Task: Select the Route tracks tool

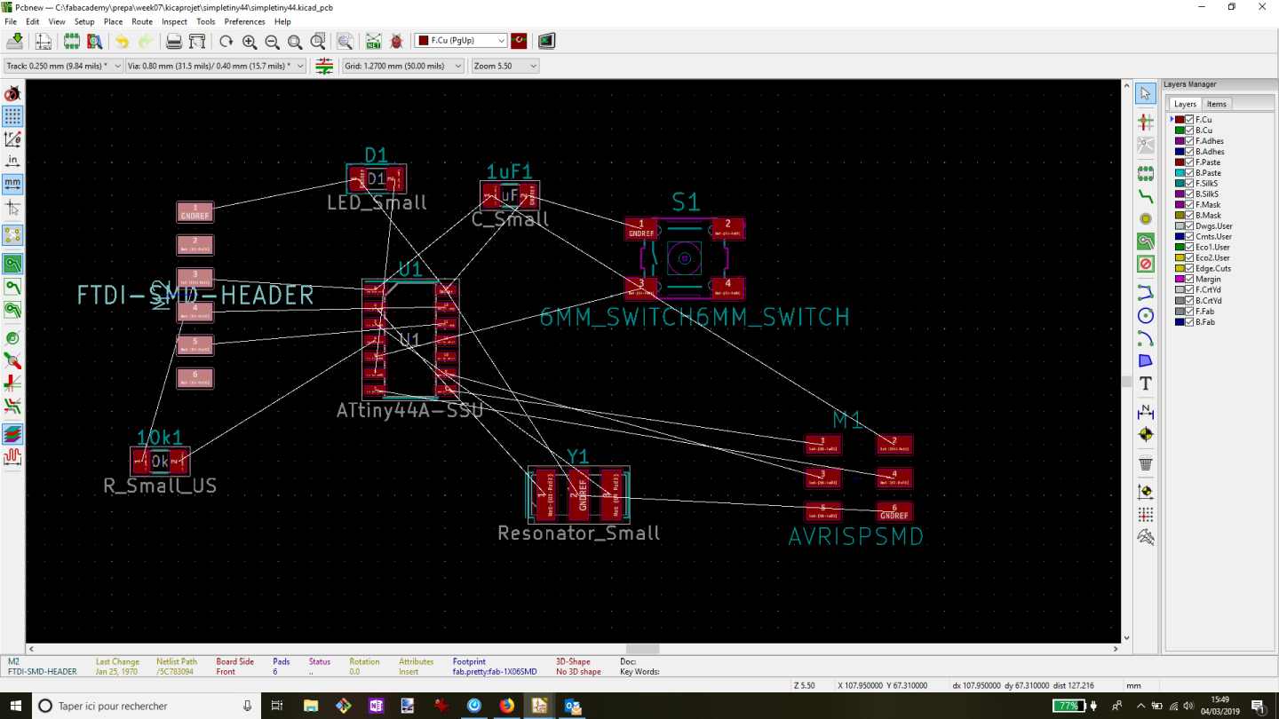Action: [1146, 196]
